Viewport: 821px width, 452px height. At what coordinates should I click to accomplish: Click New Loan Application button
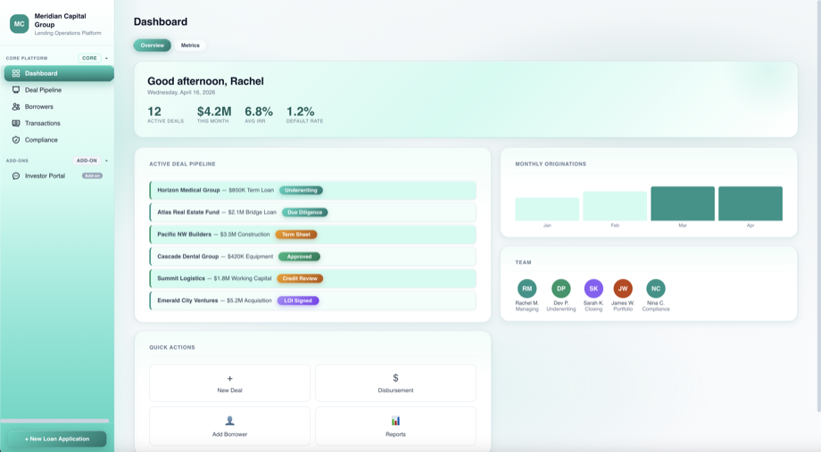[x=57, y=439]
